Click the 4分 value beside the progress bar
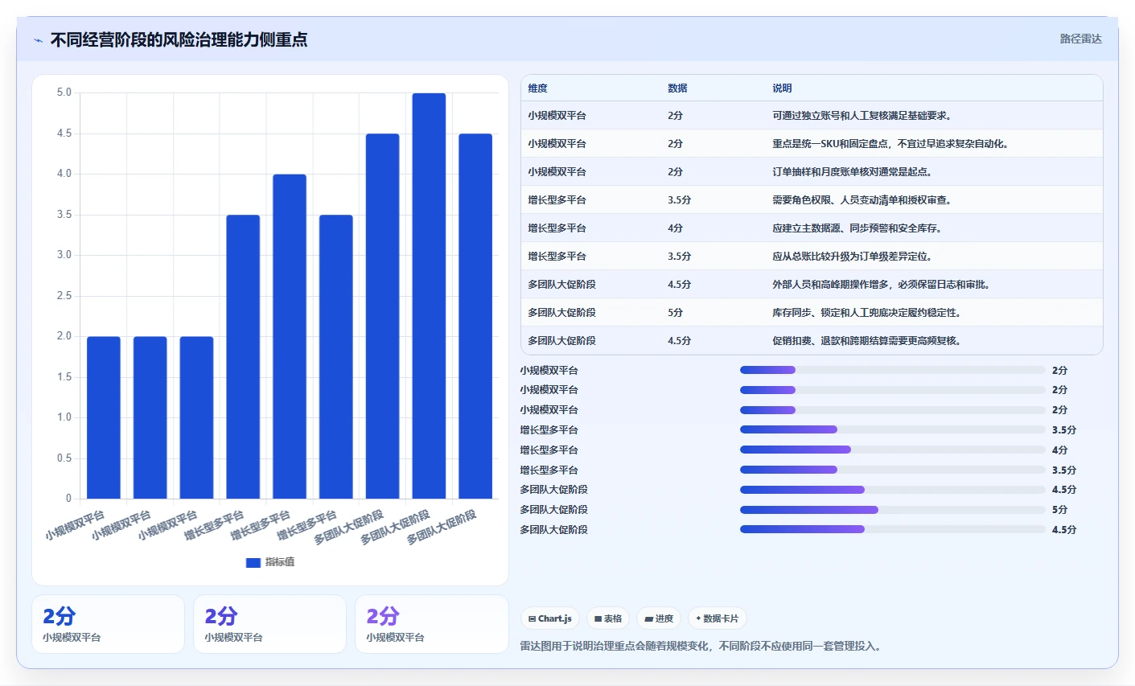 (1059, 450)
